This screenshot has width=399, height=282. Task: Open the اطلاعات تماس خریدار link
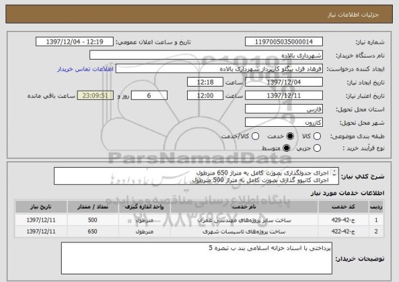[85, 69]
